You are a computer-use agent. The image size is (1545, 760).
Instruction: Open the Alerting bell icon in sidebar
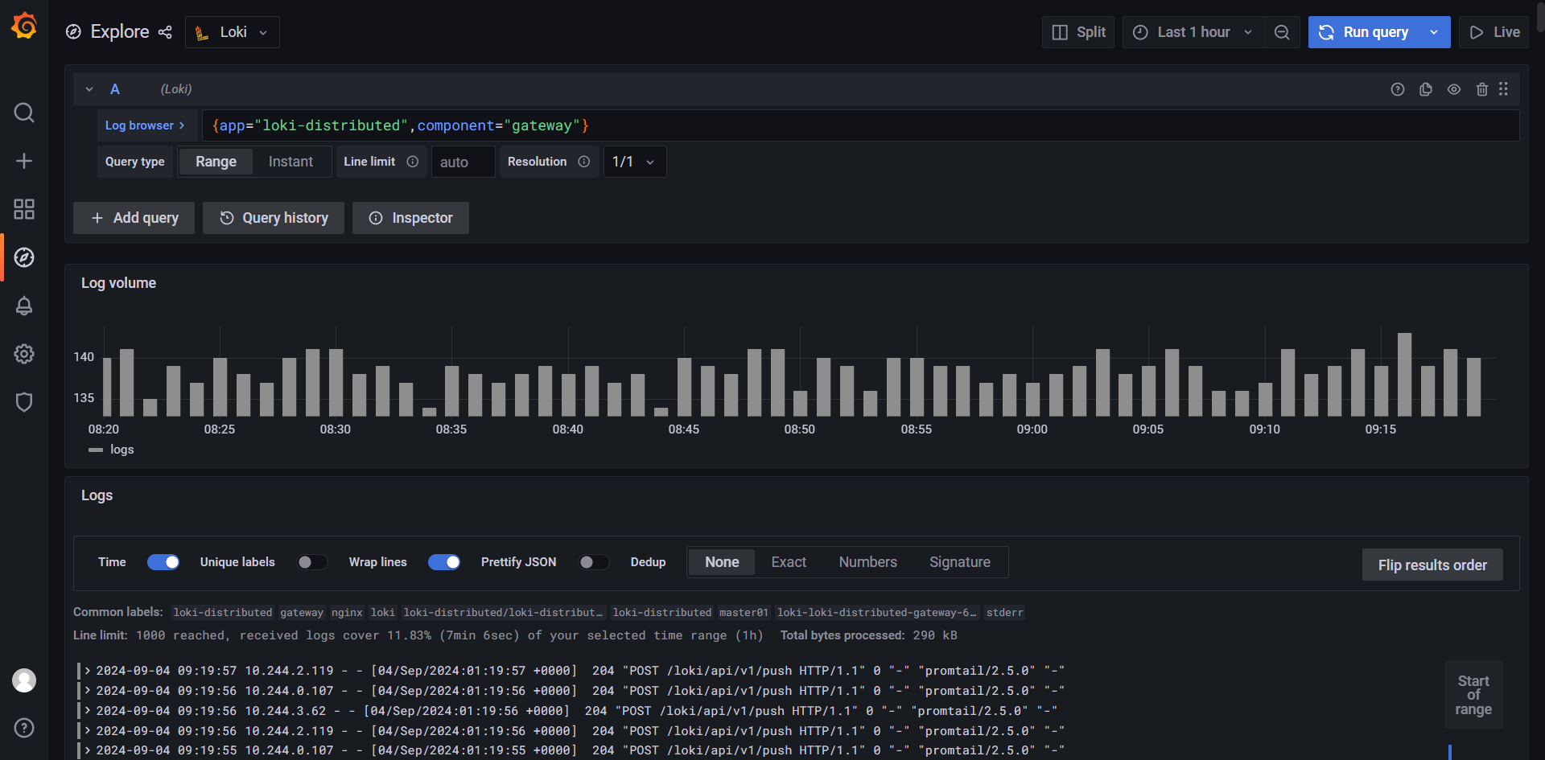click(x=24, y=306)
